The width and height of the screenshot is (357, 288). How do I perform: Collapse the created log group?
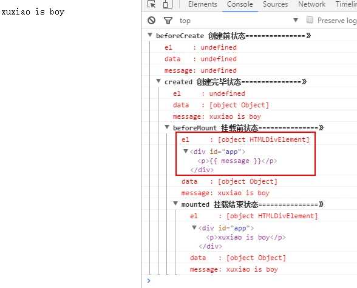(158, 81)
